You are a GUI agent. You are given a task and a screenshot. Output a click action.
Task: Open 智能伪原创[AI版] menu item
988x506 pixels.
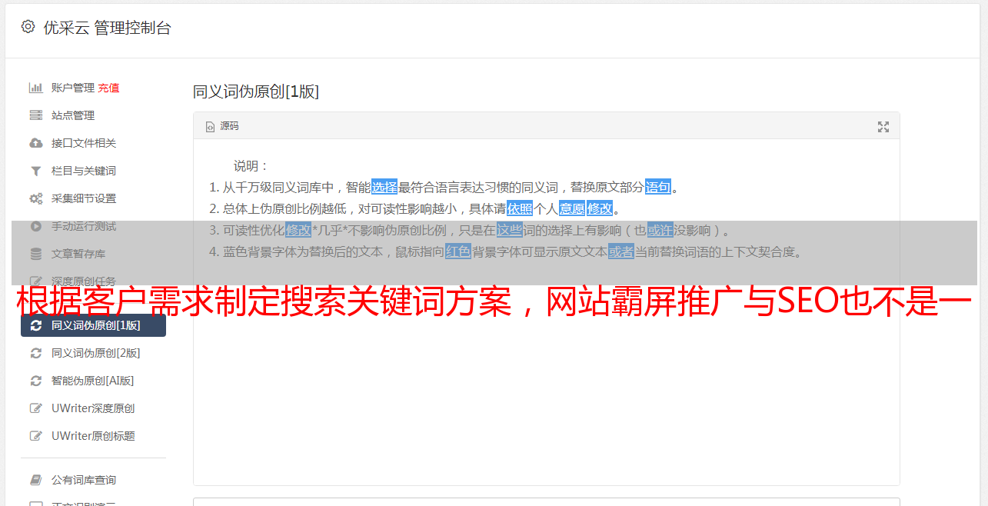93,381
